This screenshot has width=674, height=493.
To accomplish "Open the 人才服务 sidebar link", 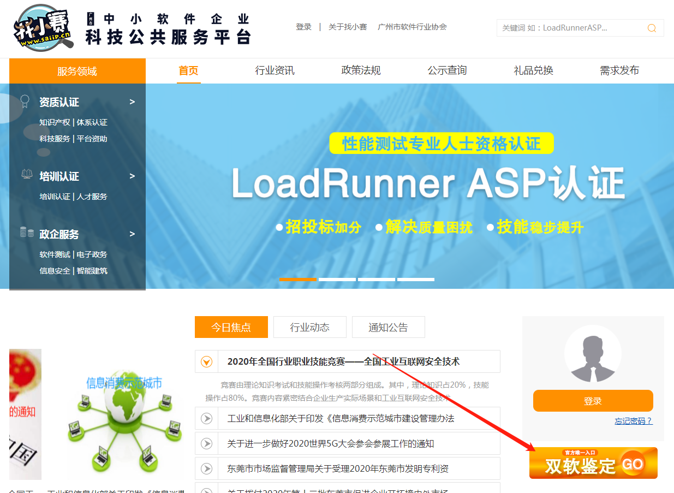I will point(92,197).
